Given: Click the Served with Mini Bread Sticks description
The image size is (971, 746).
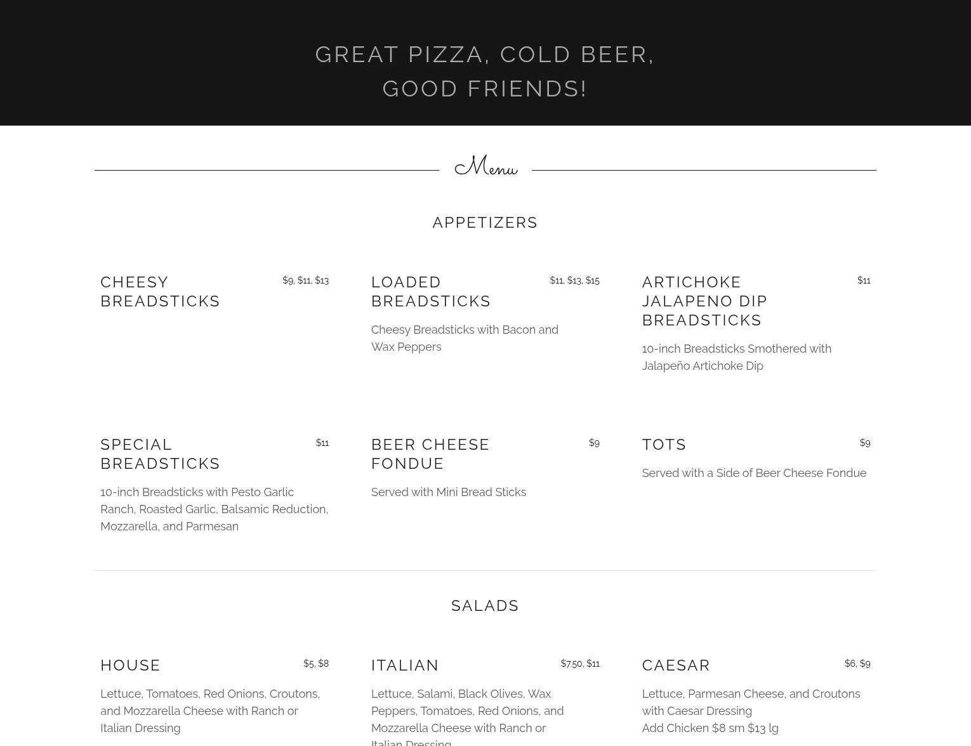Looking at the screenshot, I should click(x=449, y=492).
